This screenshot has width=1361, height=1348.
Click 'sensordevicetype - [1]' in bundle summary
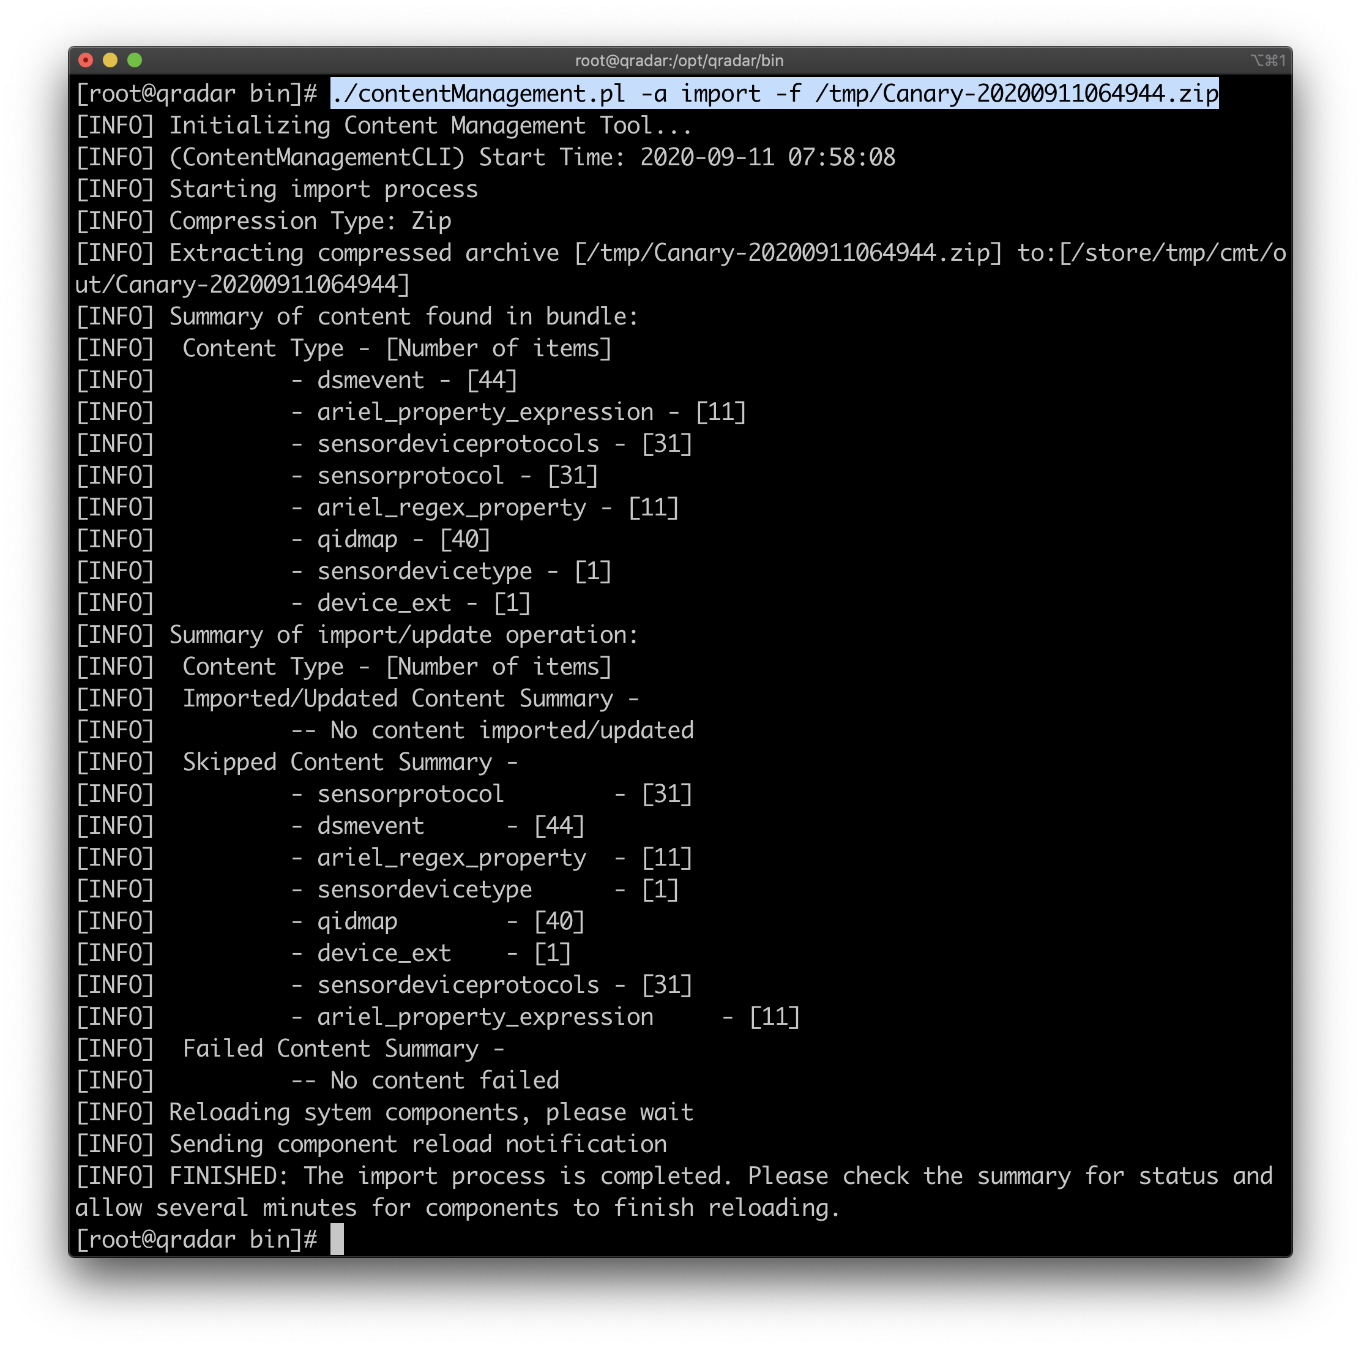pyautogui.click(x=452, y=572)
